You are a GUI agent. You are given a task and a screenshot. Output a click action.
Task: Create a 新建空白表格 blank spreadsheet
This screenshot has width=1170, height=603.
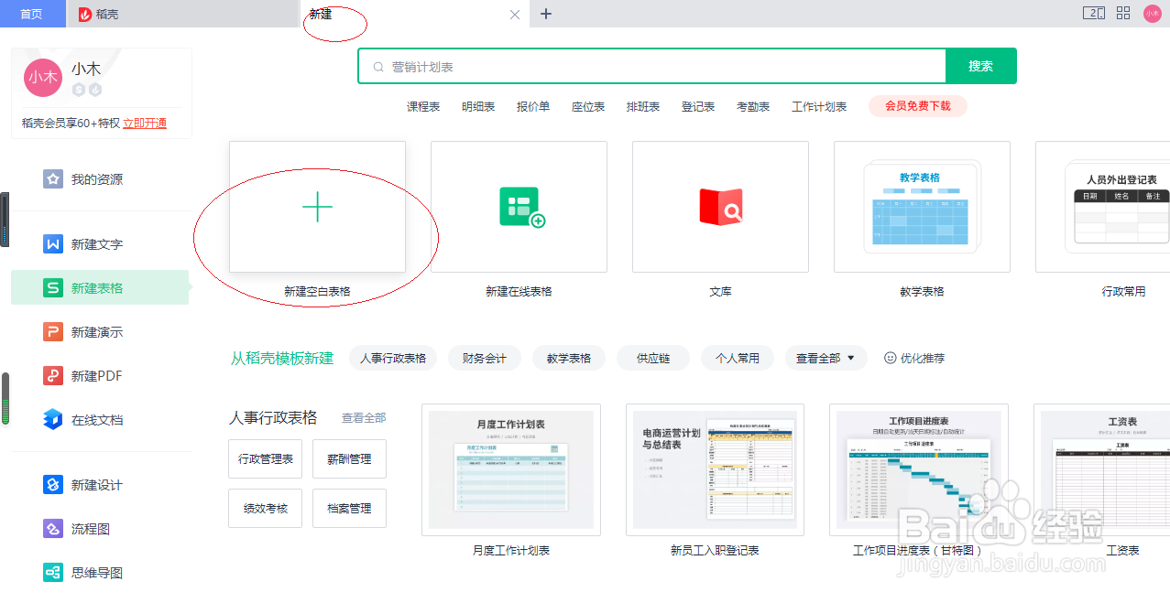tap(317, 207)
